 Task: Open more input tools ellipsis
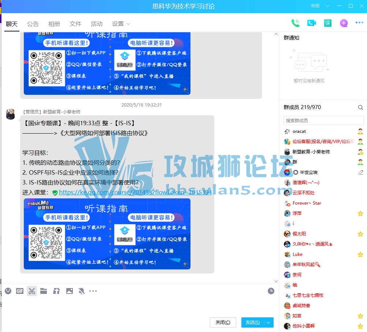pos(93,291)
